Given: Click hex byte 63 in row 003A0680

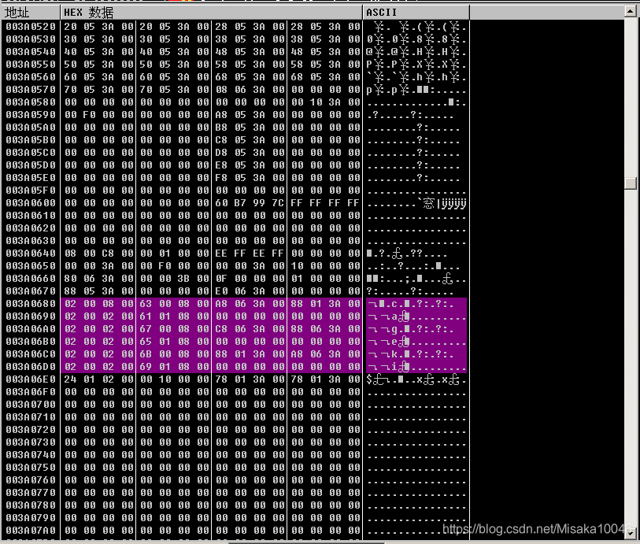Looking at the screenshot, I should pos(146,304).
